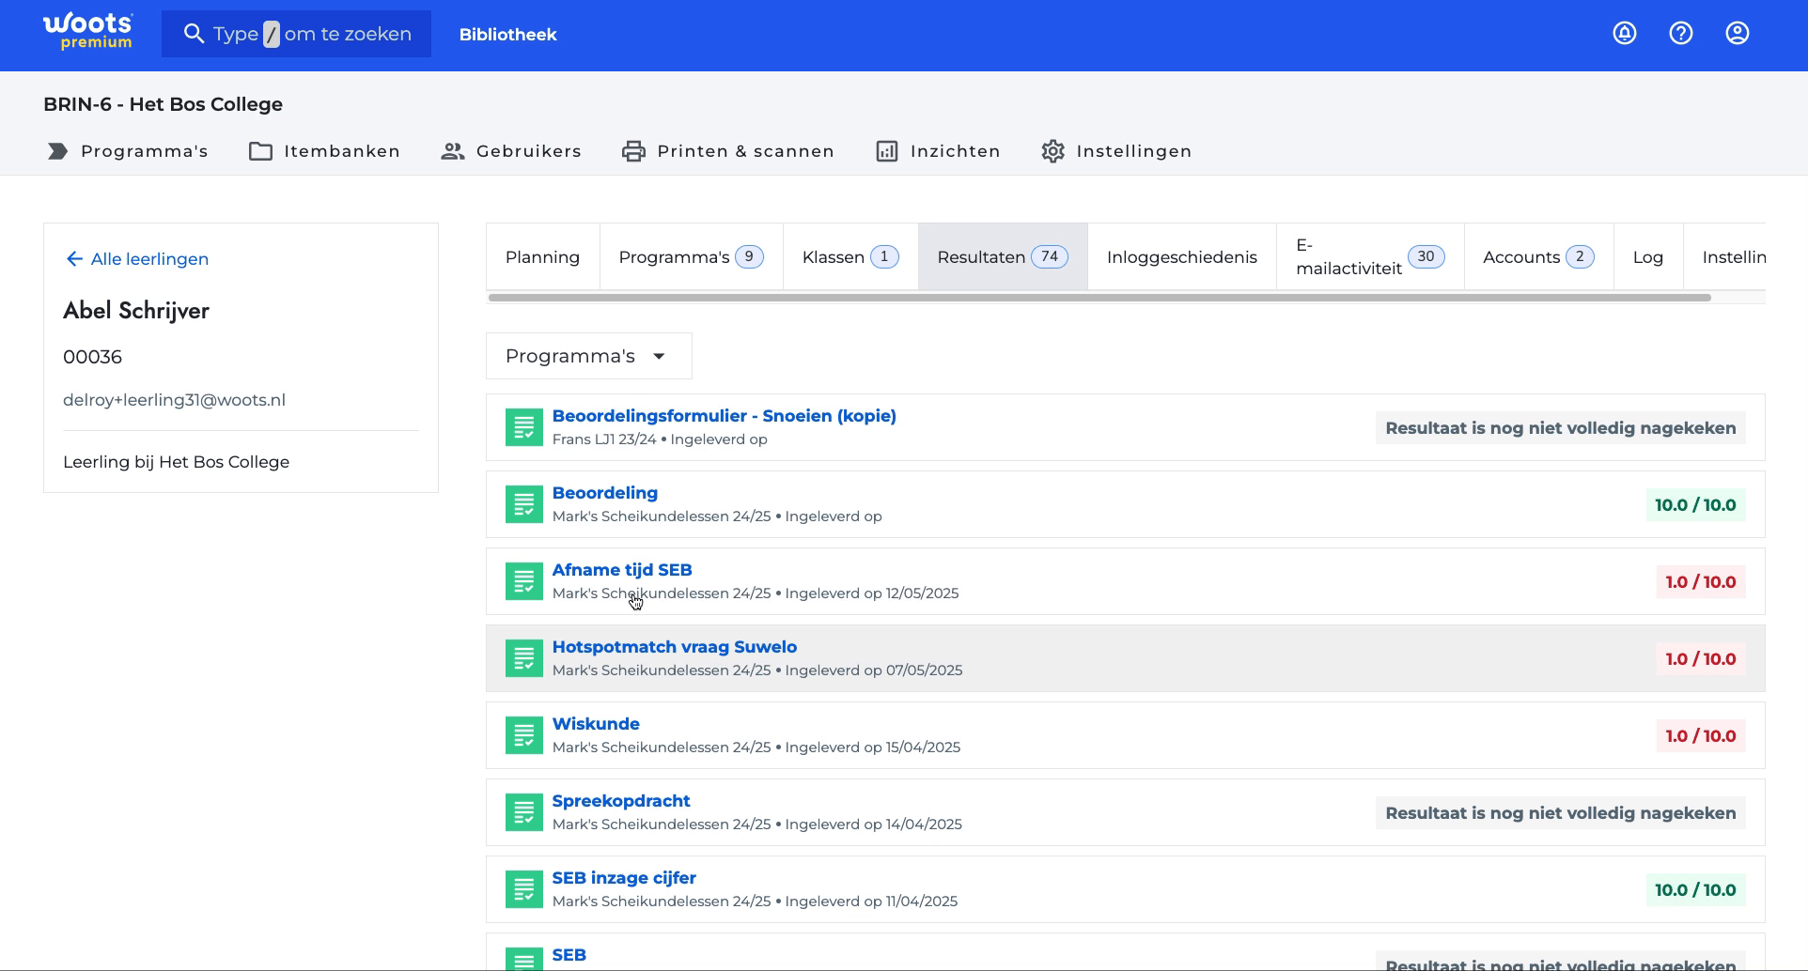This screenshot has width=1808, height=971.
Task: Click the Gebruikers people icon
Action: [x=453, y=151]
